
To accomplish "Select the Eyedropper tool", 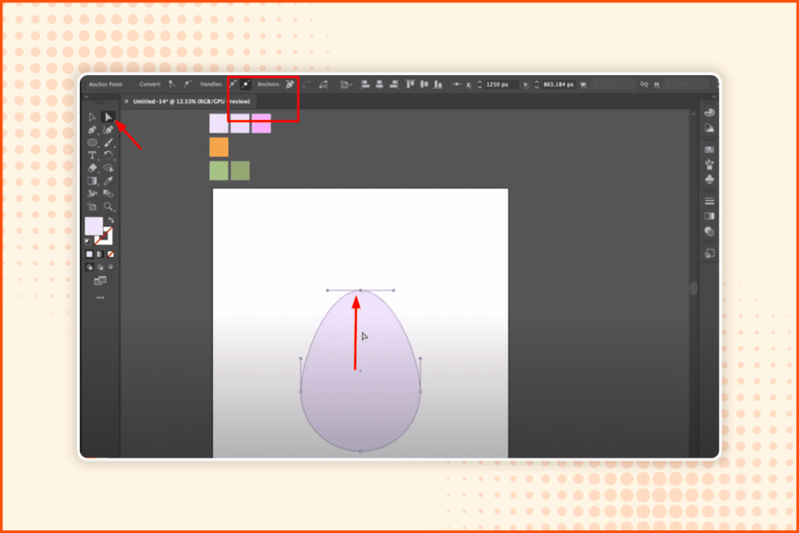I will coord(109,180).
